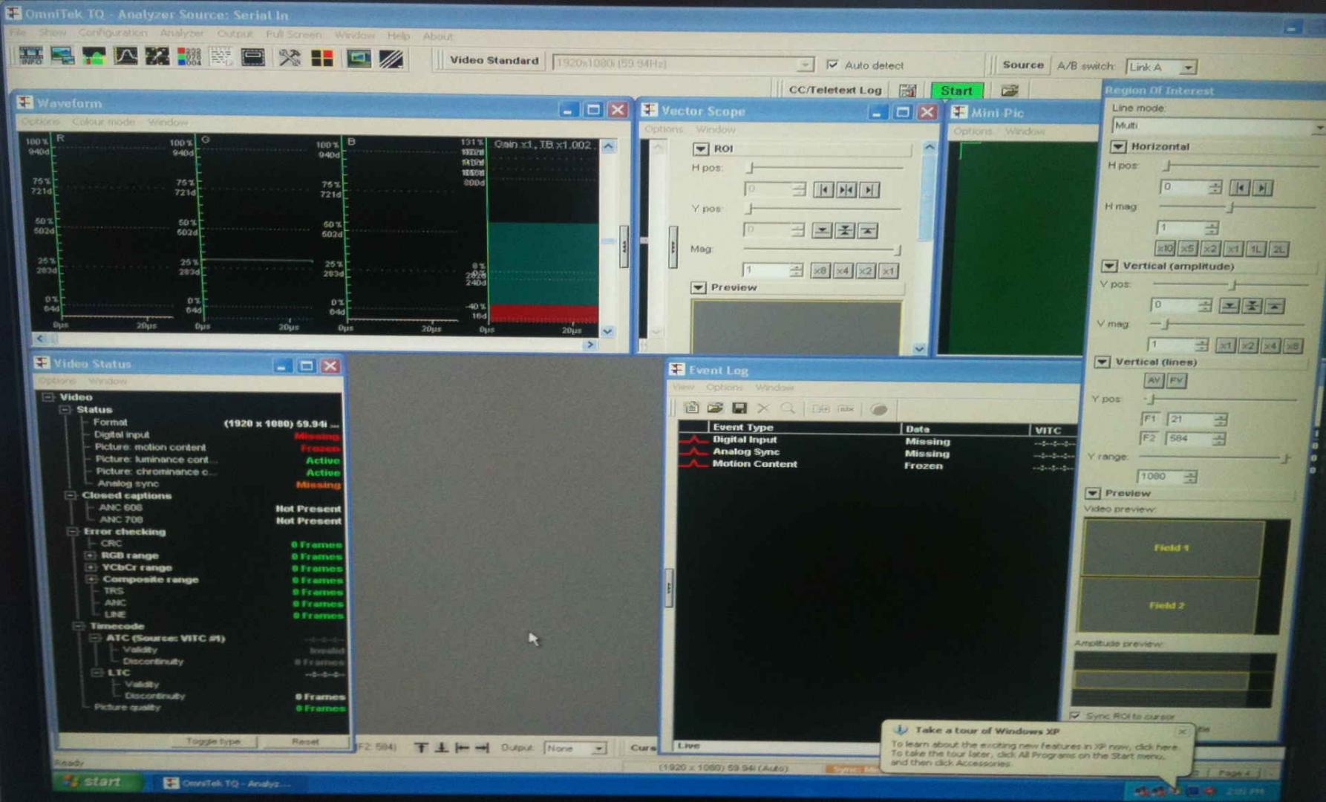This screenshot has height=802, width=1326.
Task: Open the Help menu
Action: [x=398, y=36]
